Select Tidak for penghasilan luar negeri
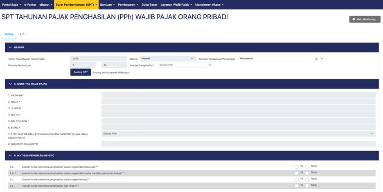Screen dimensions: 383x192 click(x=307, y=186)
